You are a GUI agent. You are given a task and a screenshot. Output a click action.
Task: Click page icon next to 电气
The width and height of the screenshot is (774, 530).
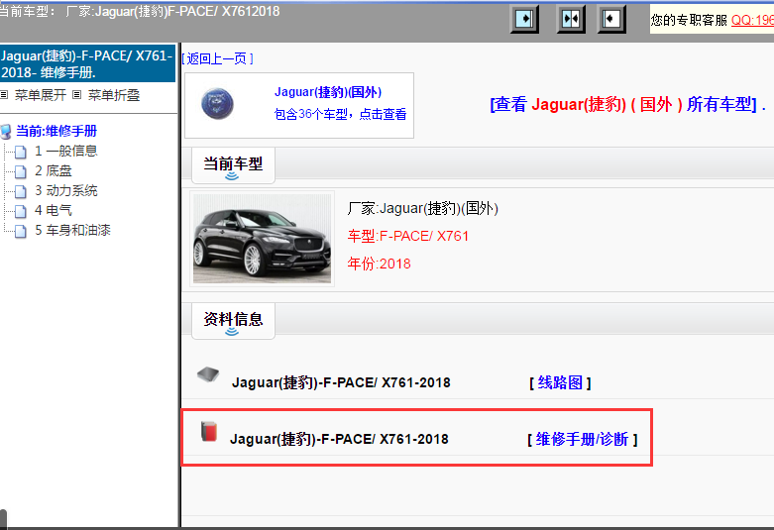tap(21, 211)
